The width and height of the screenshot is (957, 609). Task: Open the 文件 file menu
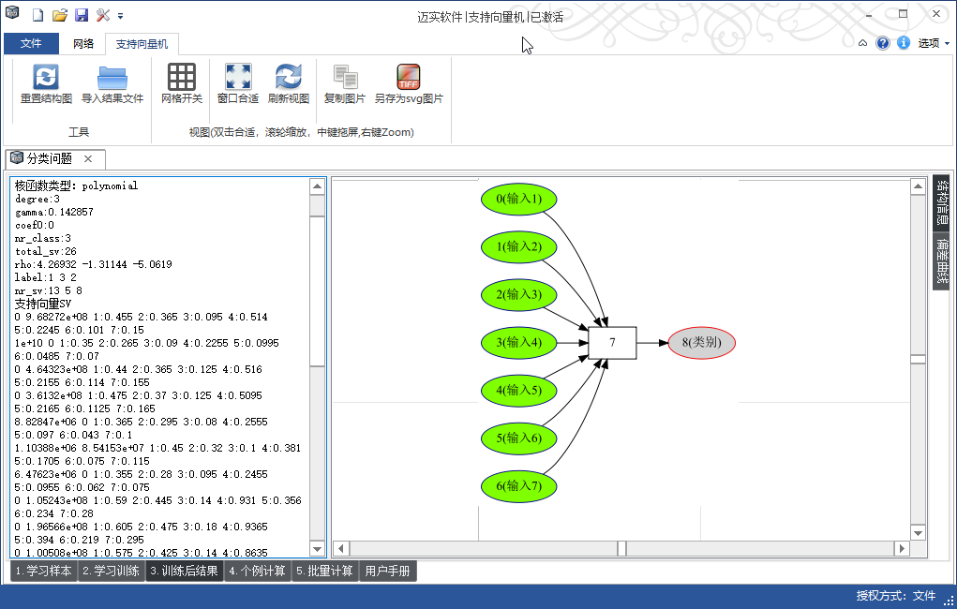coord(31,43)
